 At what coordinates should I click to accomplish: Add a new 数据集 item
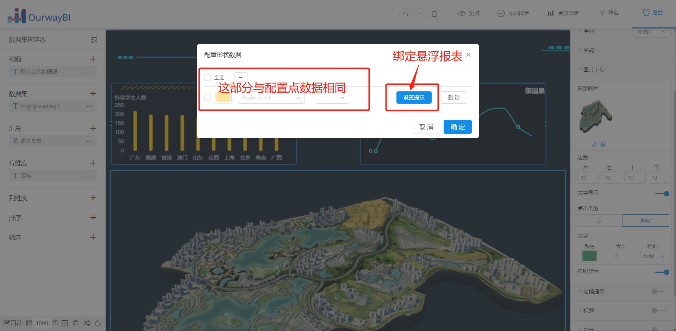[x=93, y=93]
